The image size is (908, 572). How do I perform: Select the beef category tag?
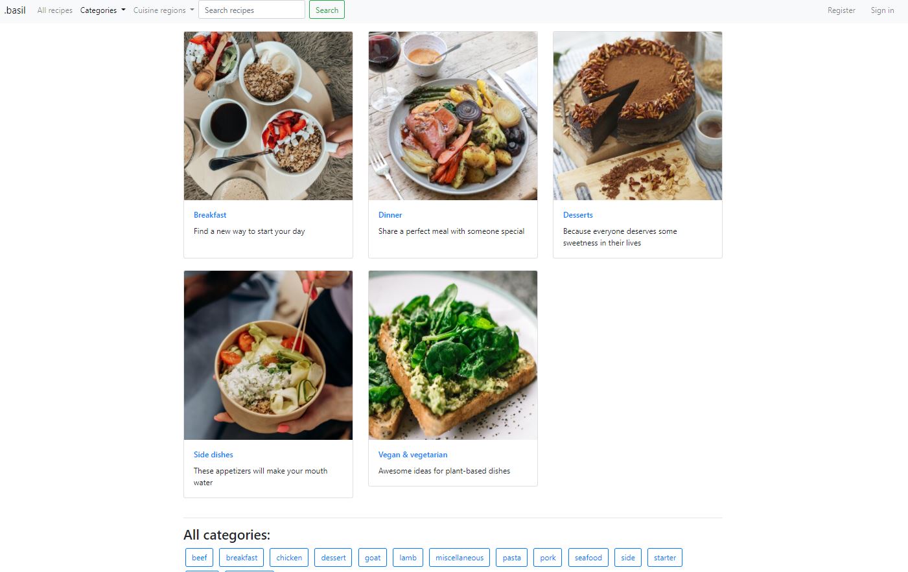(200, 558)
